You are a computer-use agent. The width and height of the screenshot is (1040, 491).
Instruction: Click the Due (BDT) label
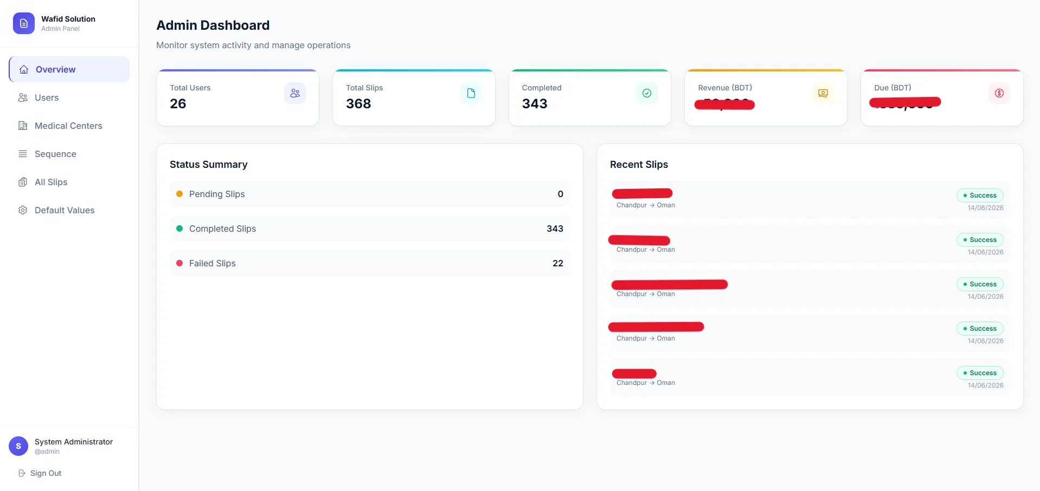pyautogui.click(x=893, y=88)
